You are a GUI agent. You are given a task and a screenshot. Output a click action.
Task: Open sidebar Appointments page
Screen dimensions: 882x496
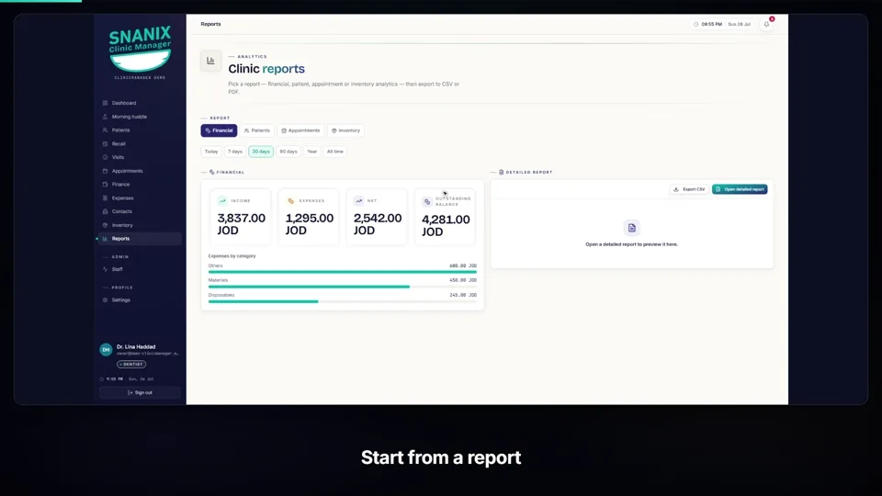click(x=140, y=171)
